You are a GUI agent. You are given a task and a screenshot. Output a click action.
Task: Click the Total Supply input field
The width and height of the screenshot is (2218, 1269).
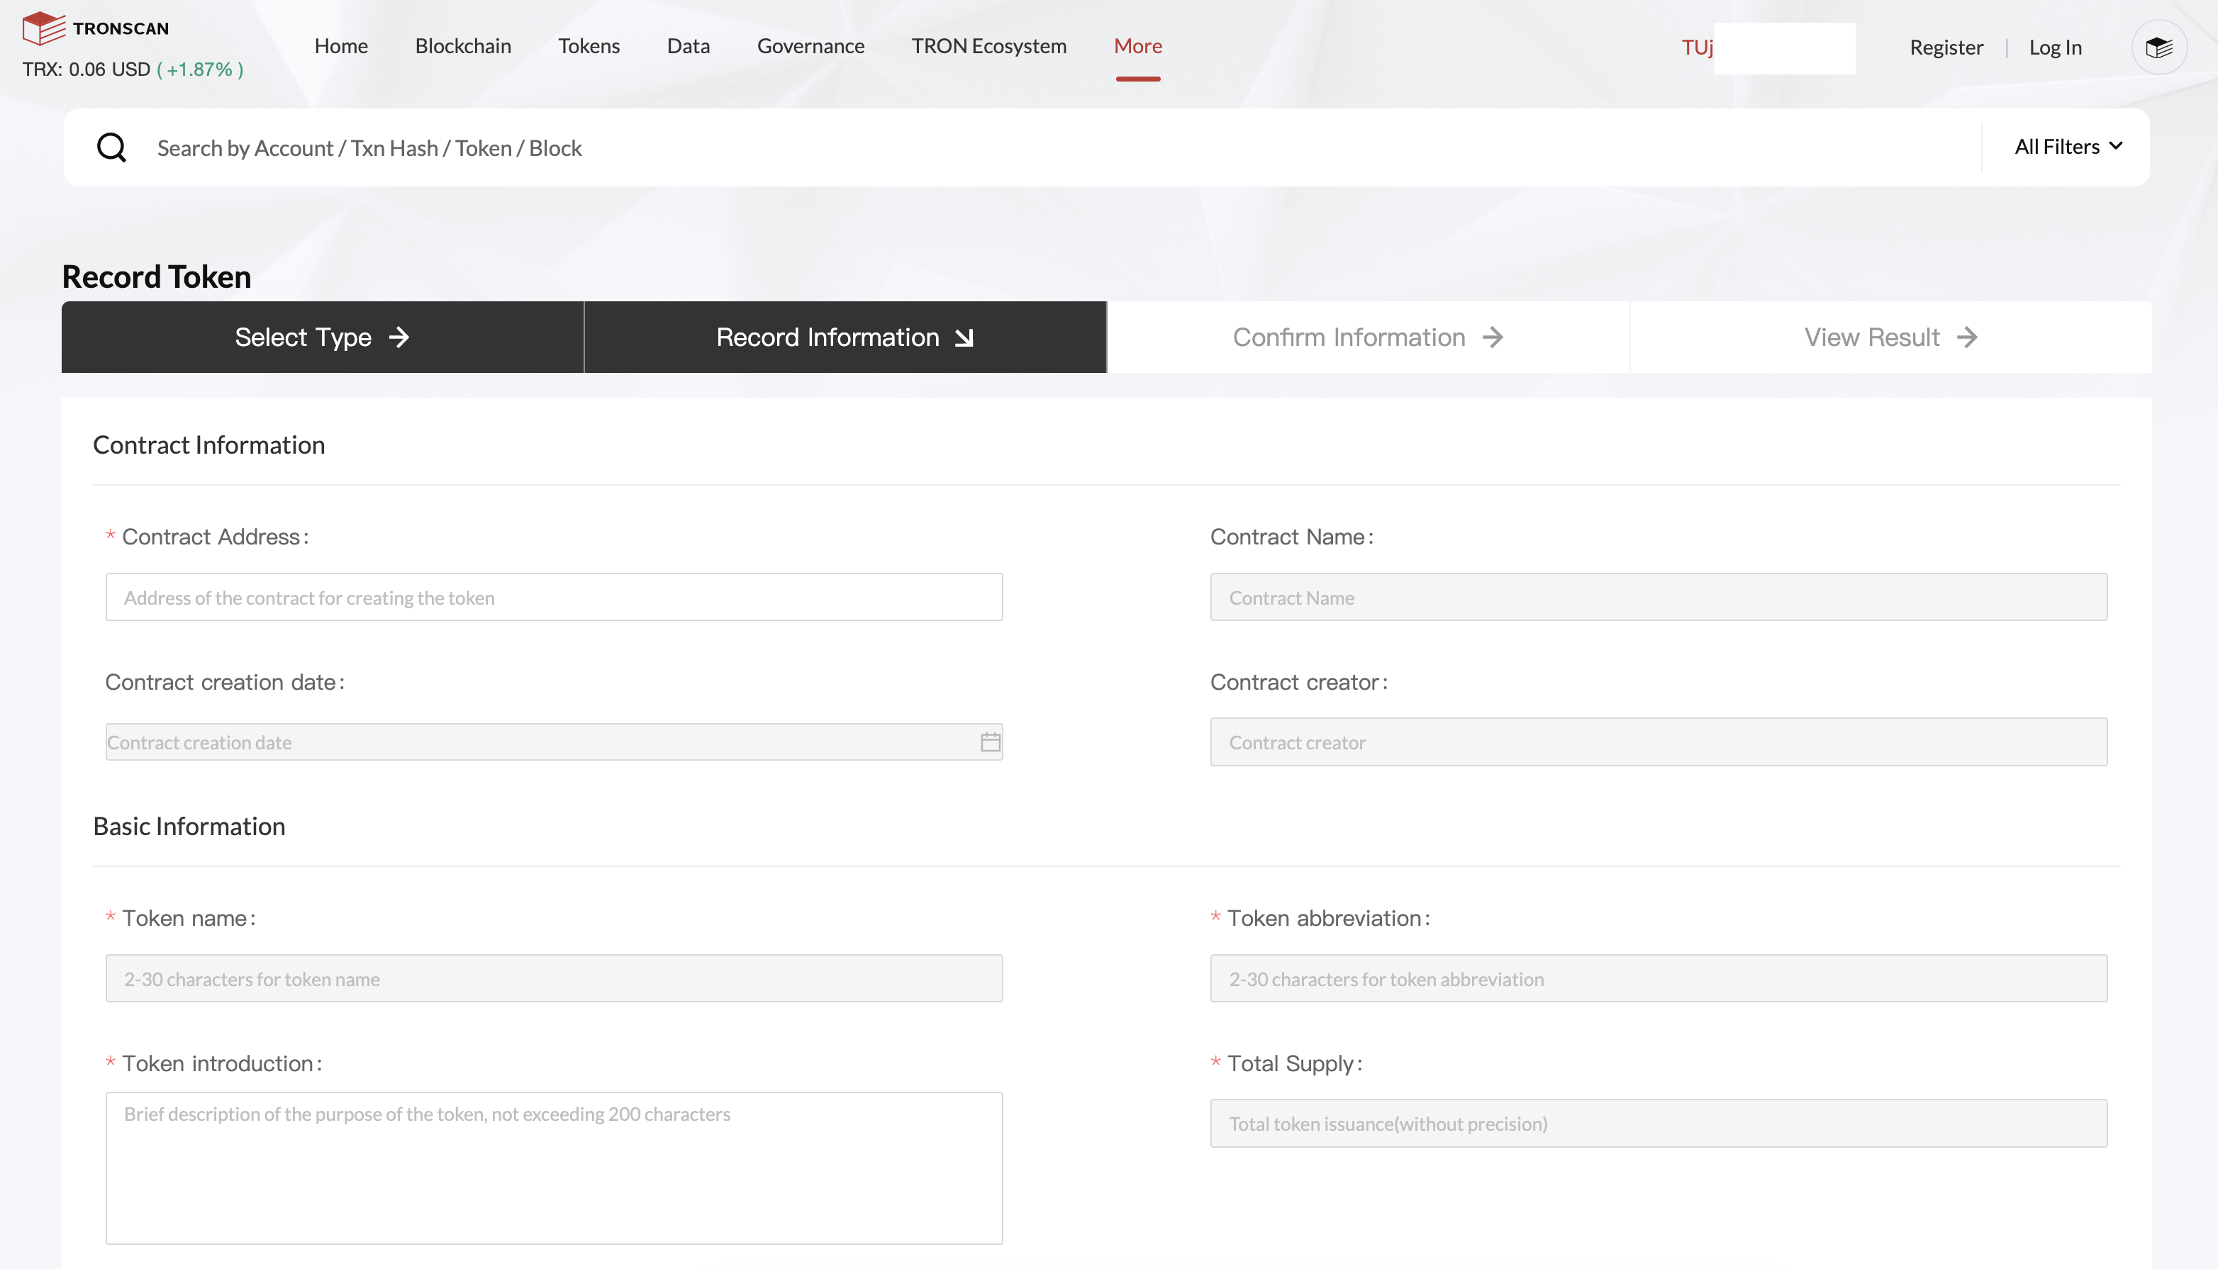1659,1123
